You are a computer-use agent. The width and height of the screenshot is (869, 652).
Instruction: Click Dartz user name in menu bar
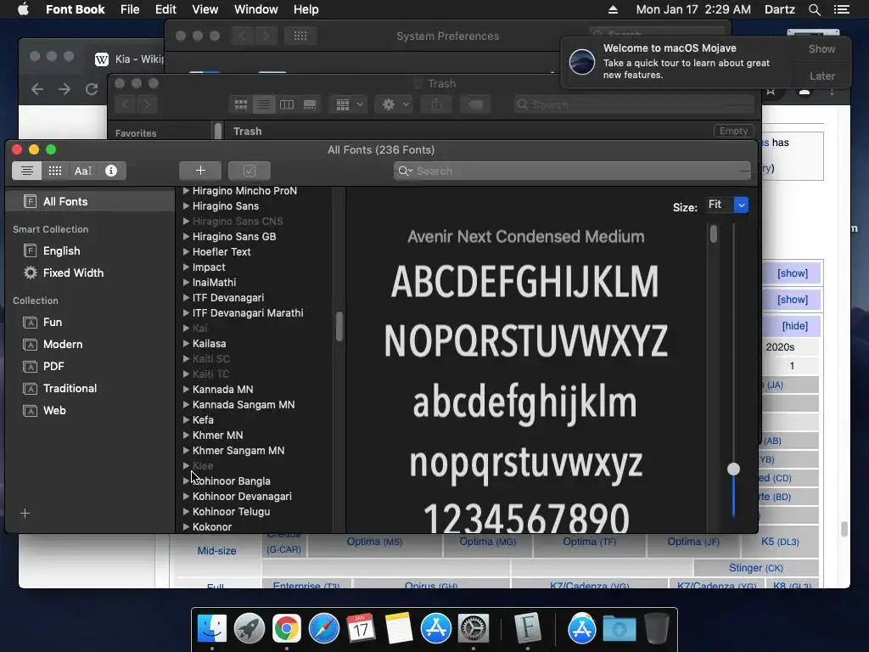tap(779, 9)
